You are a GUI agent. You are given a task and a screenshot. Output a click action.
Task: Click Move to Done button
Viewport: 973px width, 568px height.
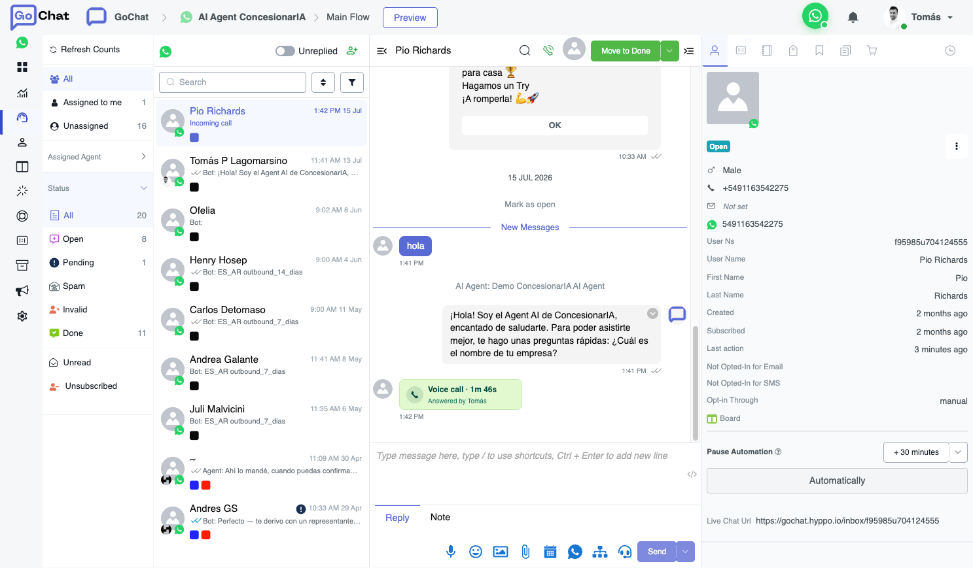pyautogui.click(x=626, y=51)
